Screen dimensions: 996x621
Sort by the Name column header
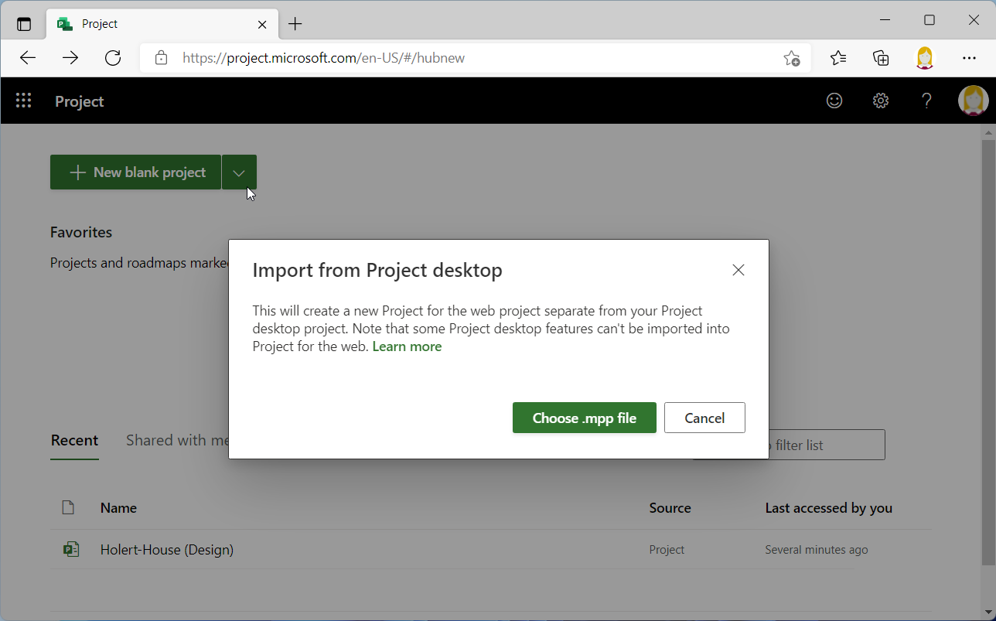pyautogui.click(x=118, y=508)
